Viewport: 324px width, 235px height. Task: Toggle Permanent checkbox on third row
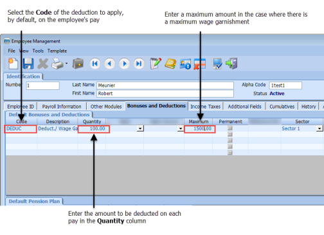[230, 141]
